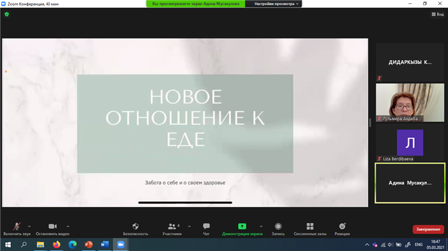The height and width of the screenshot is (251, 448).
Task: Stop video with Остановить видео
Action: coord(52,229)
